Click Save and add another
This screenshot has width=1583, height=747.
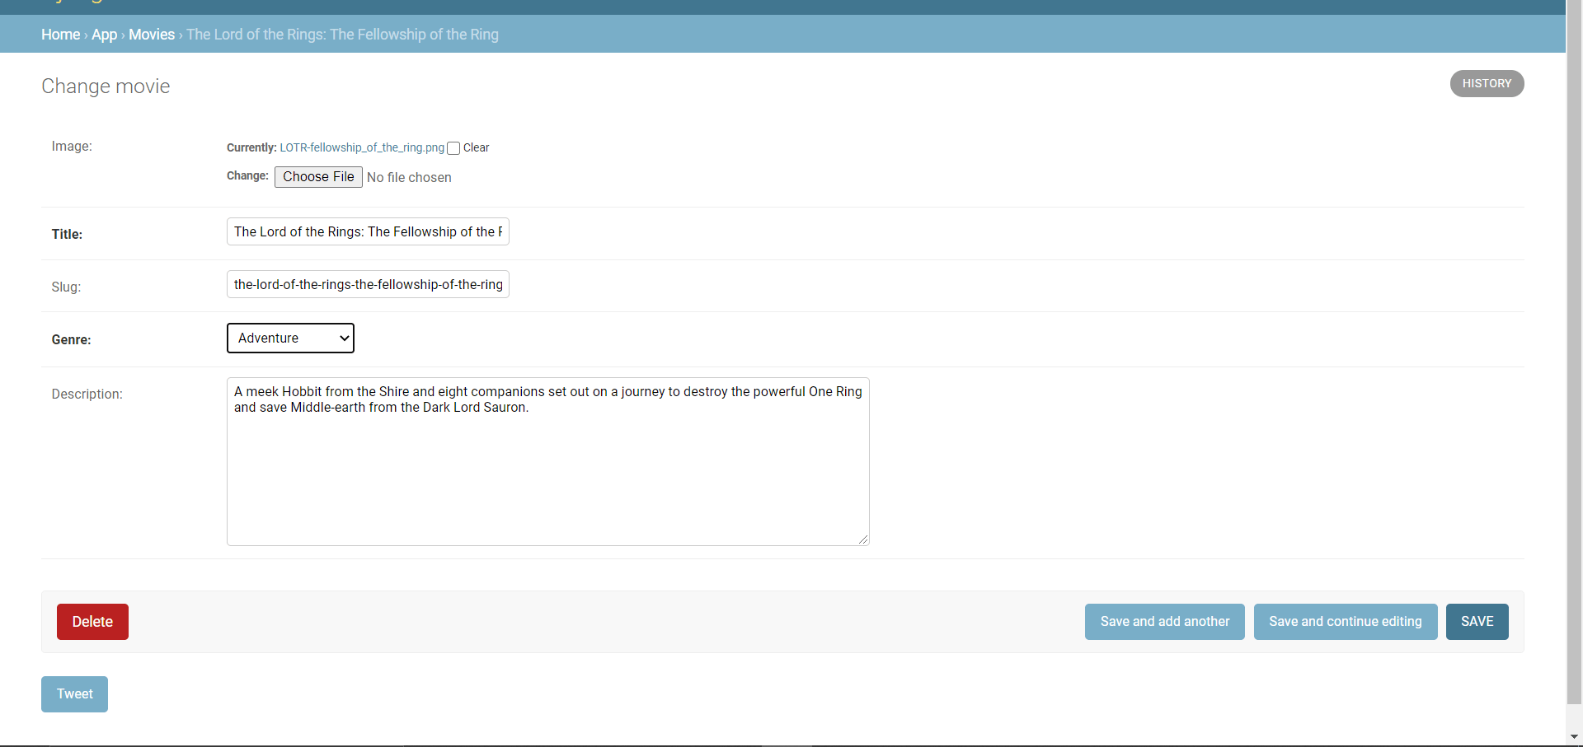[x=1164, y=622]
